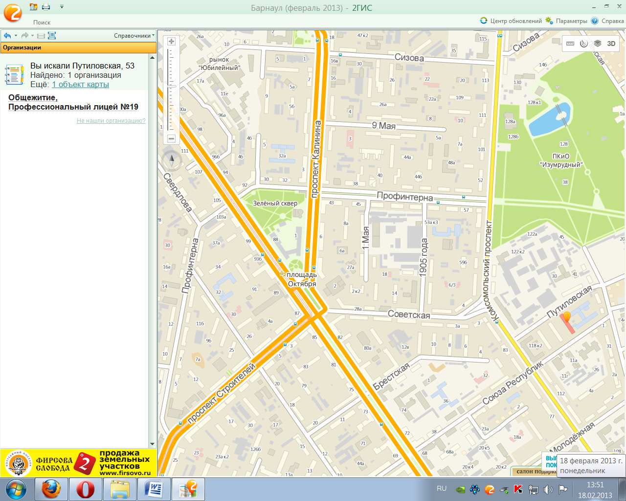Open the Windows Start button
This screenshot has width=626, height=501.
15,489
